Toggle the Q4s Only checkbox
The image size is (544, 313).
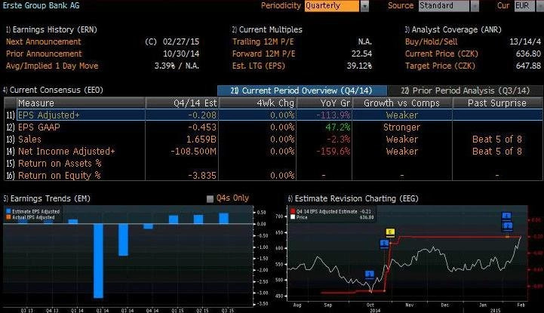[x=210, y=198]
